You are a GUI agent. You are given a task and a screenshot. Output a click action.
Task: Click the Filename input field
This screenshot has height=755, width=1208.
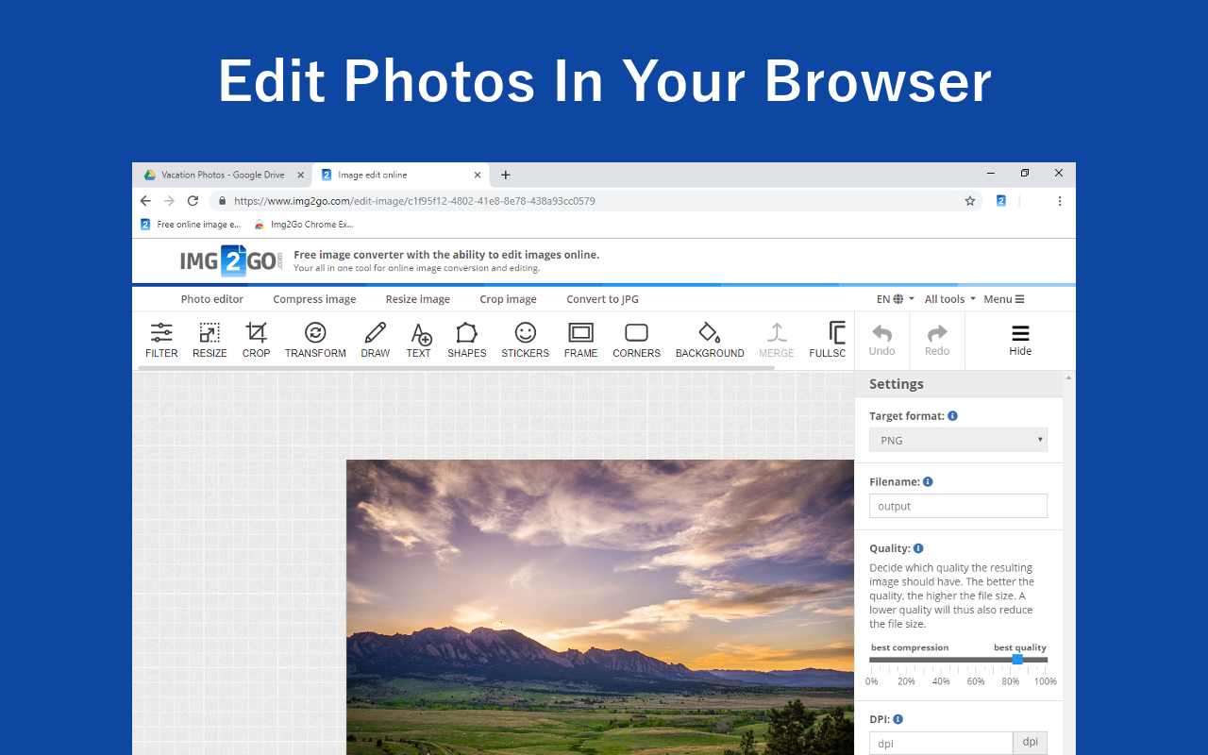pyautogui.click(x=958, y=507)
